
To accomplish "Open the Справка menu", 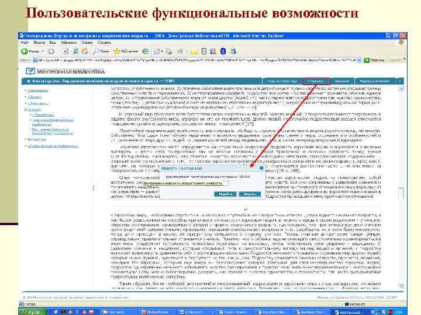I will tap(104, 43).
